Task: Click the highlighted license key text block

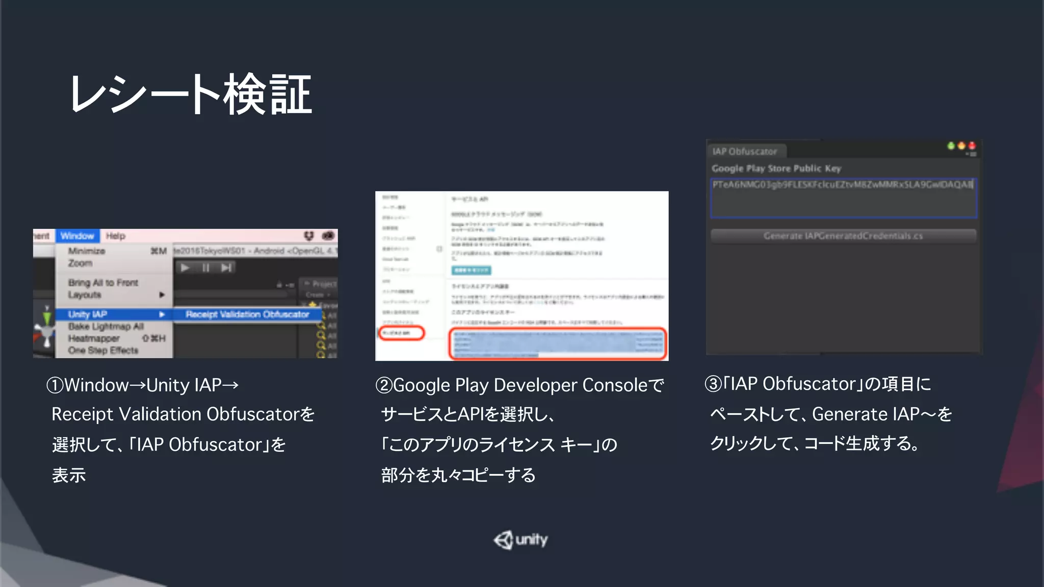Action: coord(558,343)
